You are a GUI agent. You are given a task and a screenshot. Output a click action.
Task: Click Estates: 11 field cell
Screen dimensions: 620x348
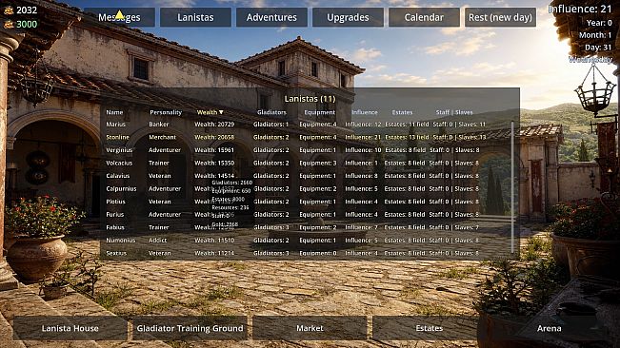point(407,125)
